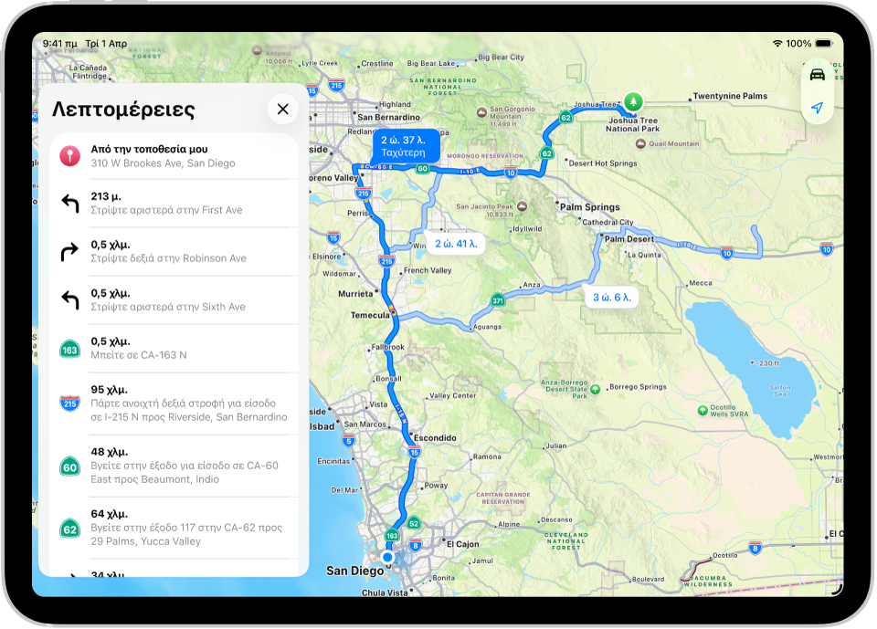Open step 'Από την τοποθεσία μου'
Screen dimensions: 877x629
click(174, 156)
